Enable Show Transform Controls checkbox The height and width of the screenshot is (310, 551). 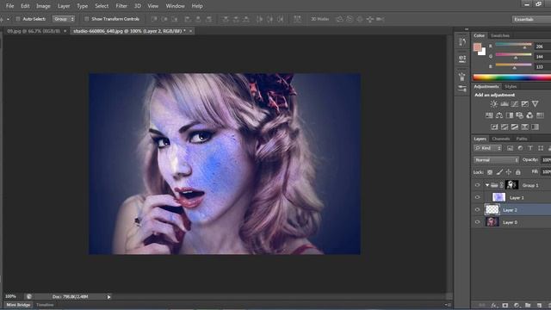86,19
